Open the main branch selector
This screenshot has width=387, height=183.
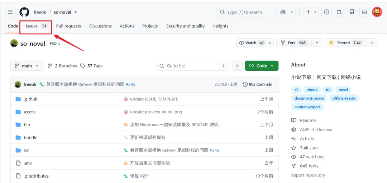[x=27, y=66]
